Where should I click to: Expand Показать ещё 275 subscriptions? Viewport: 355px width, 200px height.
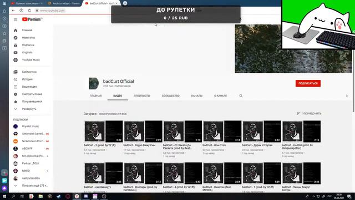click(x=34, y=186)
